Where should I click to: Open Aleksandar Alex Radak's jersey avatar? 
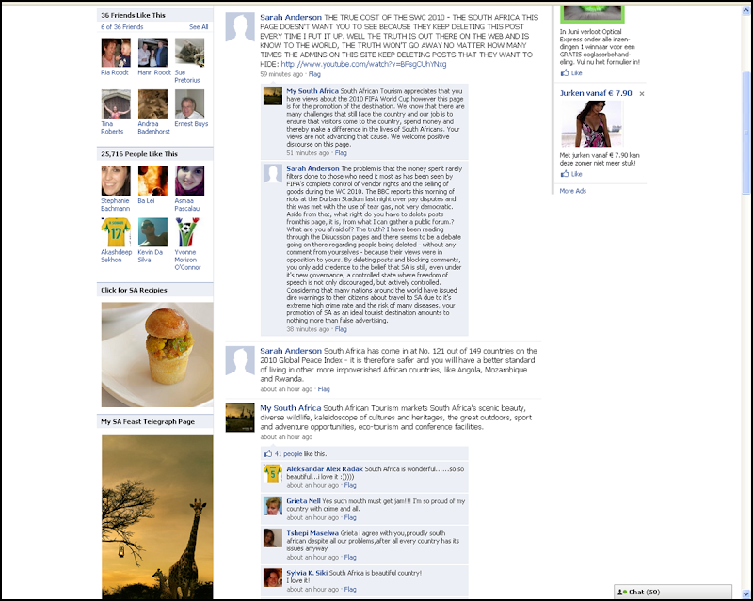tap(272, 474)
